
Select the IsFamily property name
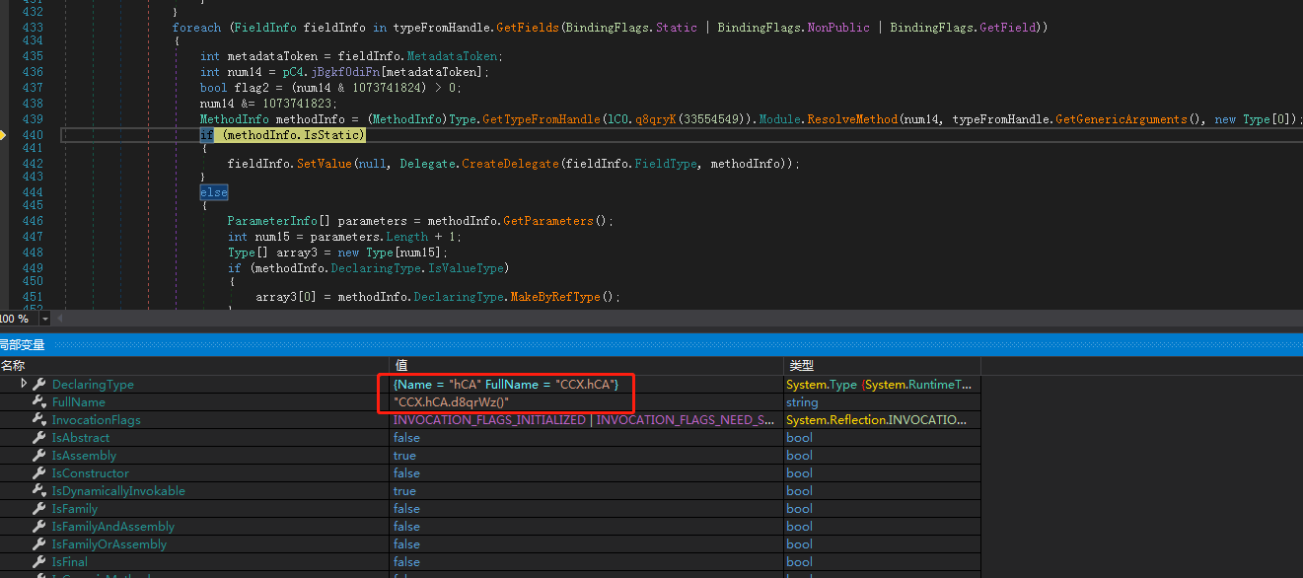click(75, 508)
